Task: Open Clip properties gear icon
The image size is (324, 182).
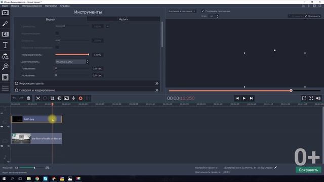Action: point(80,99)
